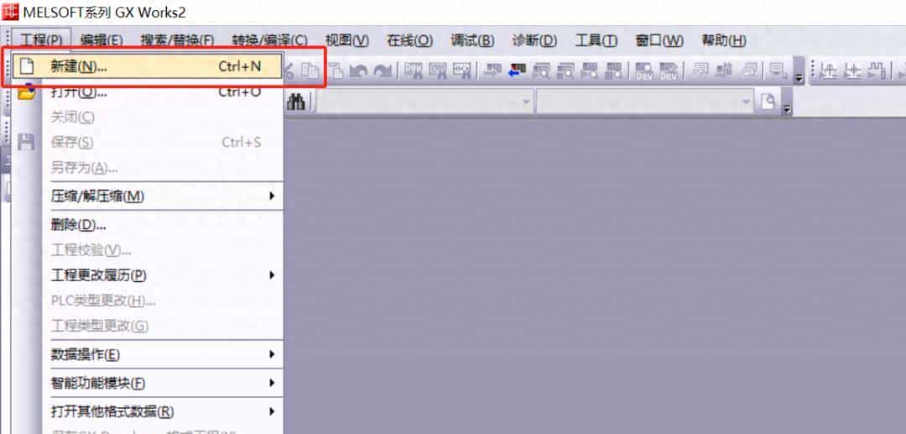Click the Redo arrow icon
This screenshot has height=434, width=906.
pos(383,71)
